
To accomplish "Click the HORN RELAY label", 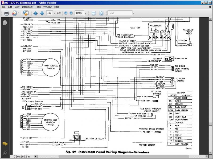I will point(181,58).
